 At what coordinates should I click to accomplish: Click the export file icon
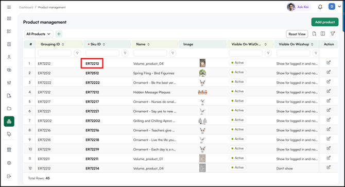[314, 33]
